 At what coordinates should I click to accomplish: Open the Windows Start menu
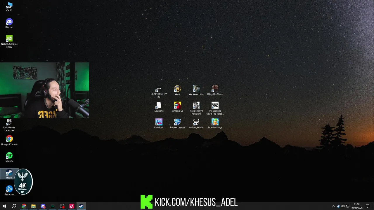5,206
